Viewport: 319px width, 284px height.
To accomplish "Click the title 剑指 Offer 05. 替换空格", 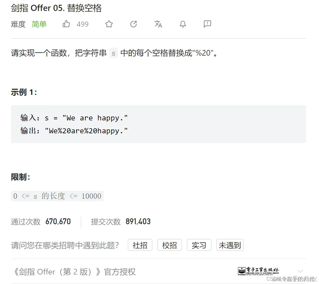I will (x=56, y=8).
